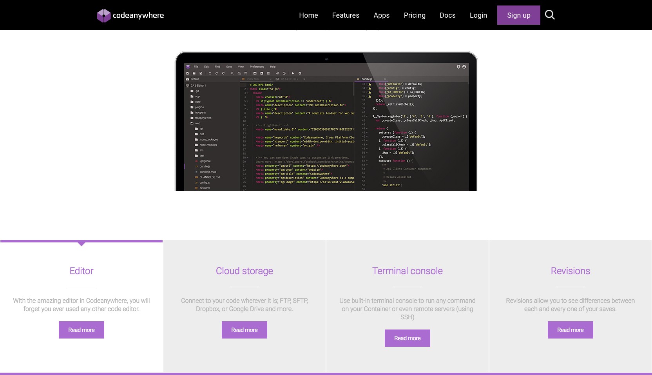Click the laptop editor screenshot image
This screenshot has width=652, height=375.
(326, 121)
